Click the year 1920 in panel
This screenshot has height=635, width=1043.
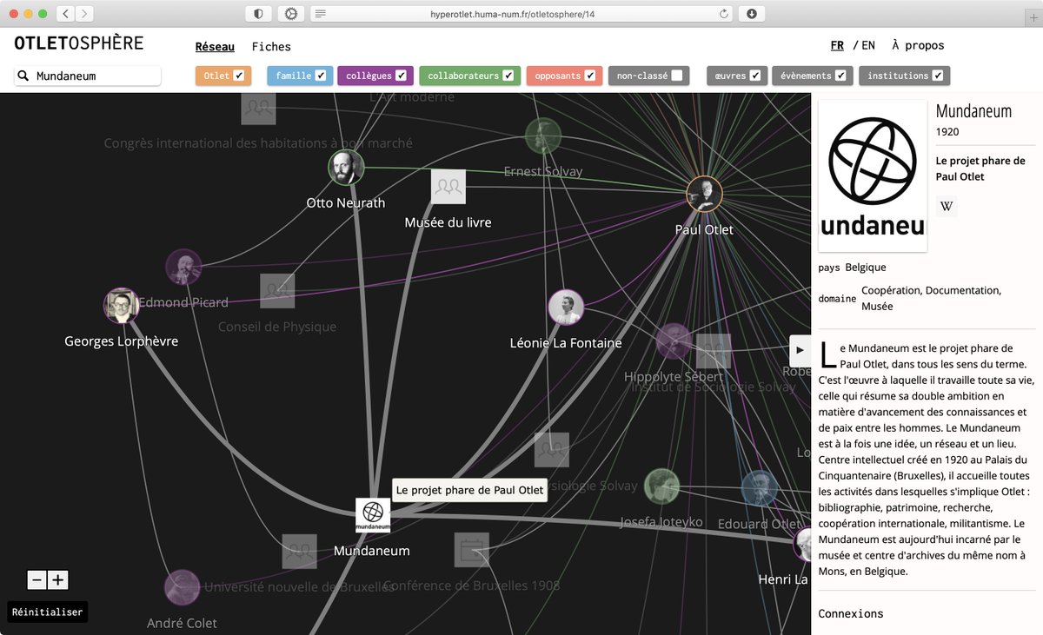coord(947,132)
